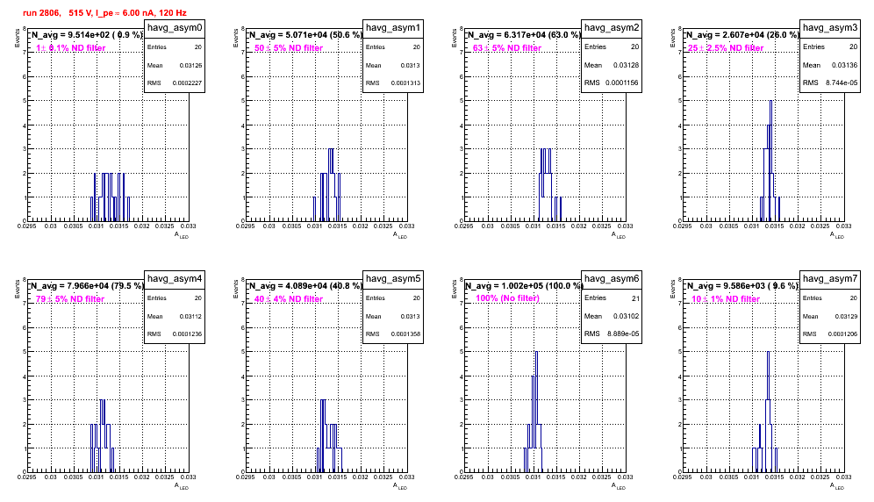Click Entries 21 in havg_asym6 stats

(612, 298)
